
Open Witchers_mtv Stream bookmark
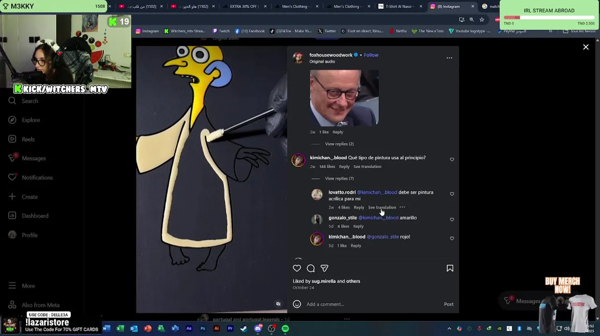(x=185, y=31)
